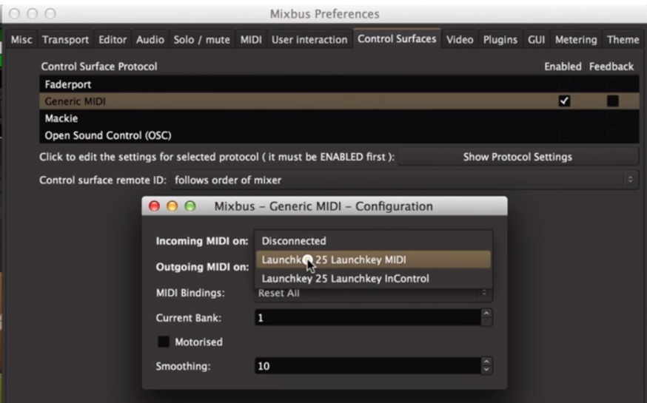Zoom the Generic MIDI Configuration window
This screenshot has height=403, width=647.
pos(190,206)
